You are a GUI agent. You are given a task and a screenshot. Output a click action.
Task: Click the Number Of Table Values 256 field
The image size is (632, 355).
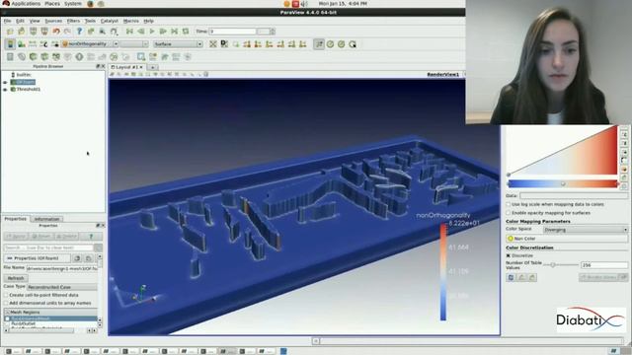603,265
